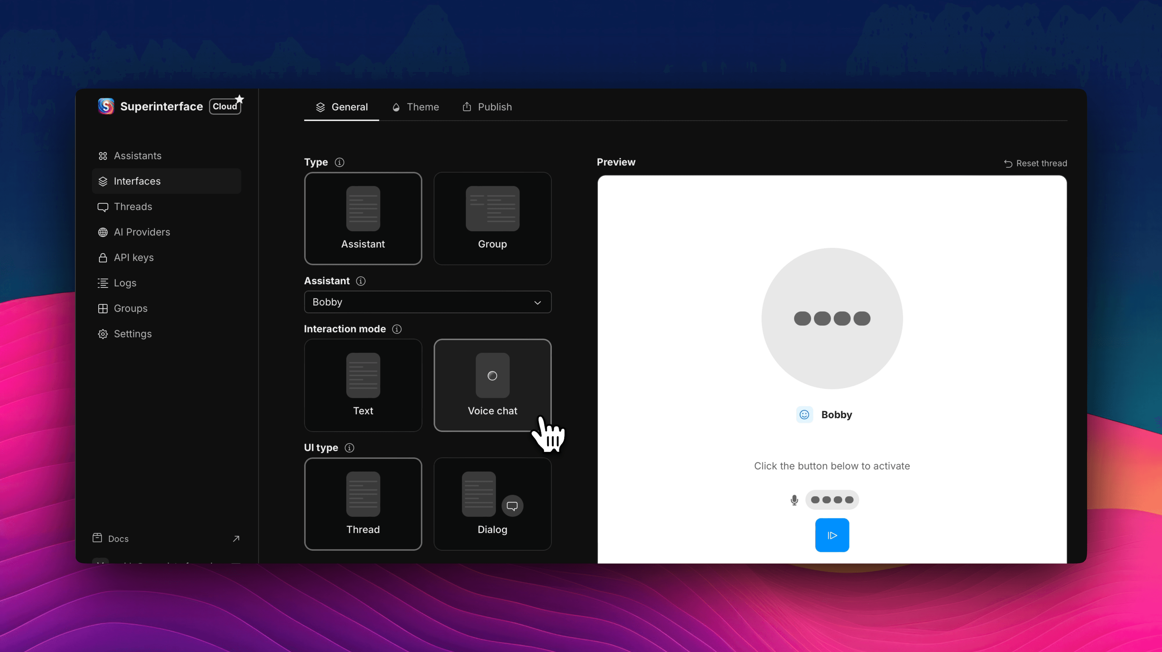Open the Groups section
Image resolution: width=1162 pixels, height=652 pixels.
(x=130, y=308)
